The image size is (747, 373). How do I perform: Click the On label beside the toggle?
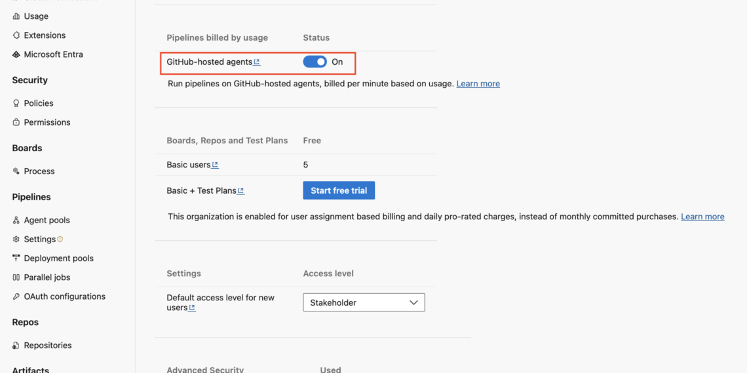(337, 62)
